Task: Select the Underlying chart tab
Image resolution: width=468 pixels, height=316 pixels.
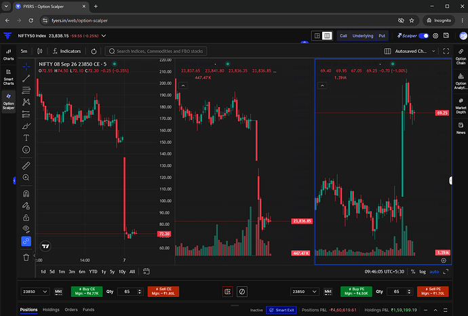Action: coord(363,36)
